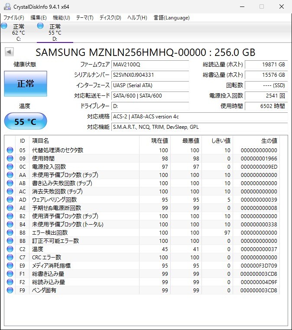Click the status circle icon for row 05
Viewport: 292px width, 330px height.
tap(10, 150)
